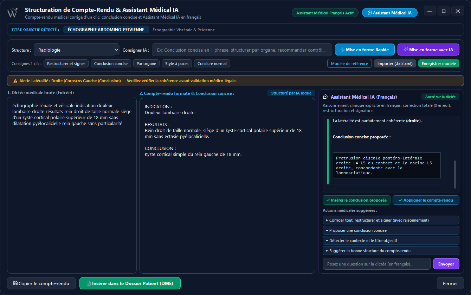Screen dimensions: 471x295
Task: Run Mise en forme Rapide
Action: click(x=365, y=50)
